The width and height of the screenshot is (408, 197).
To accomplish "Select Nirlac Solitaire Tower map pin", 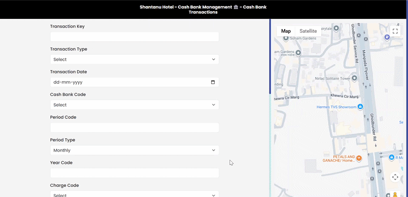I will pyautogui.click(x=354, y=78).
